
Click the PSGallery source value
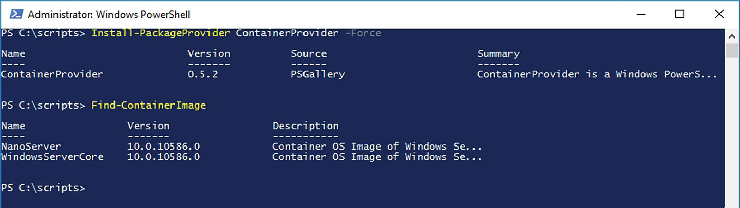pyautogui.click(x=317, y=74)
